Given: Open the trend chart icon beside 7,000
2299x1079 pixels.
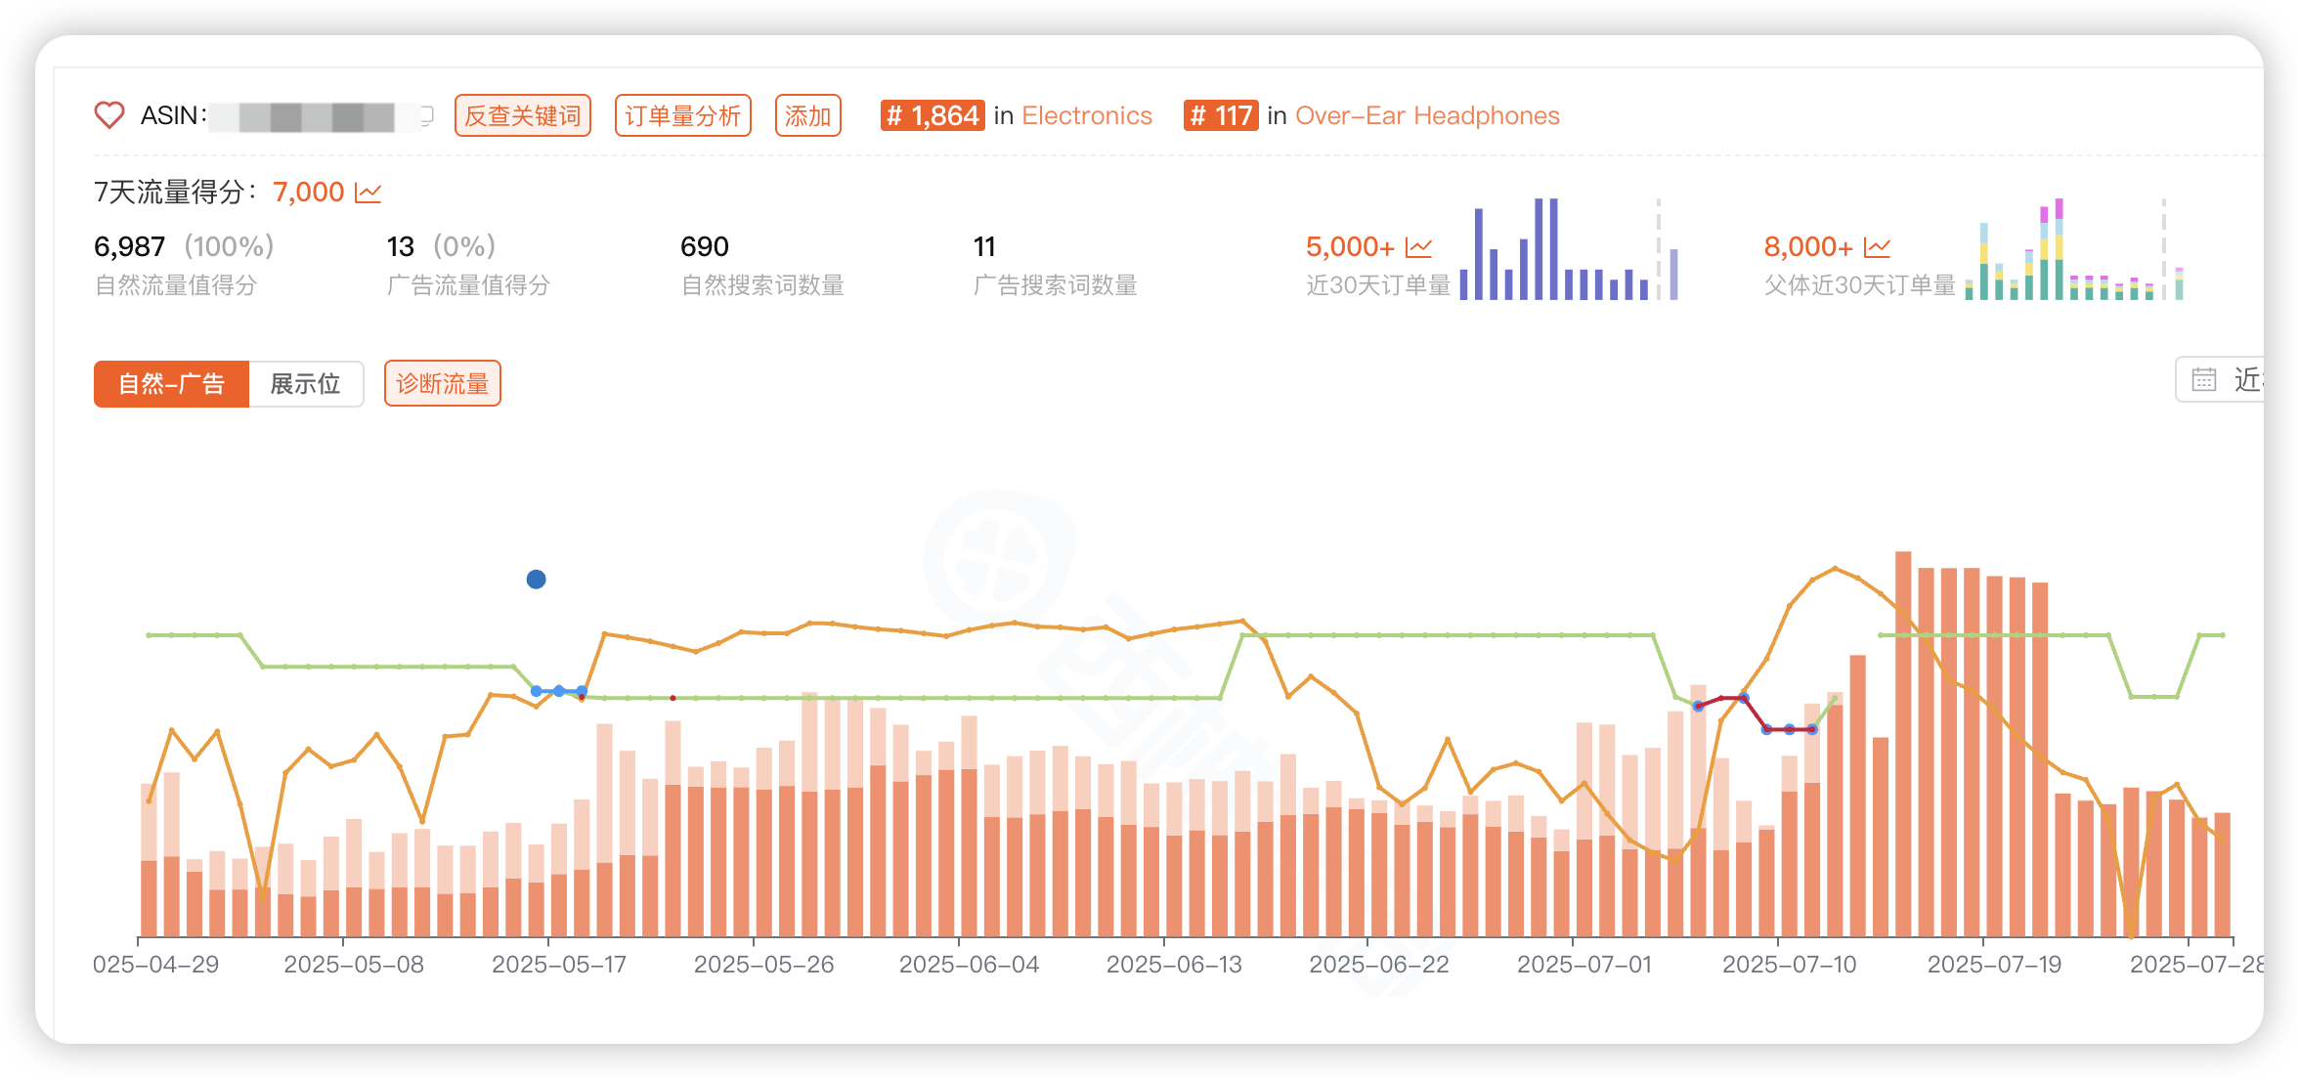Looking at the screenshot, I should pos(368,193).
